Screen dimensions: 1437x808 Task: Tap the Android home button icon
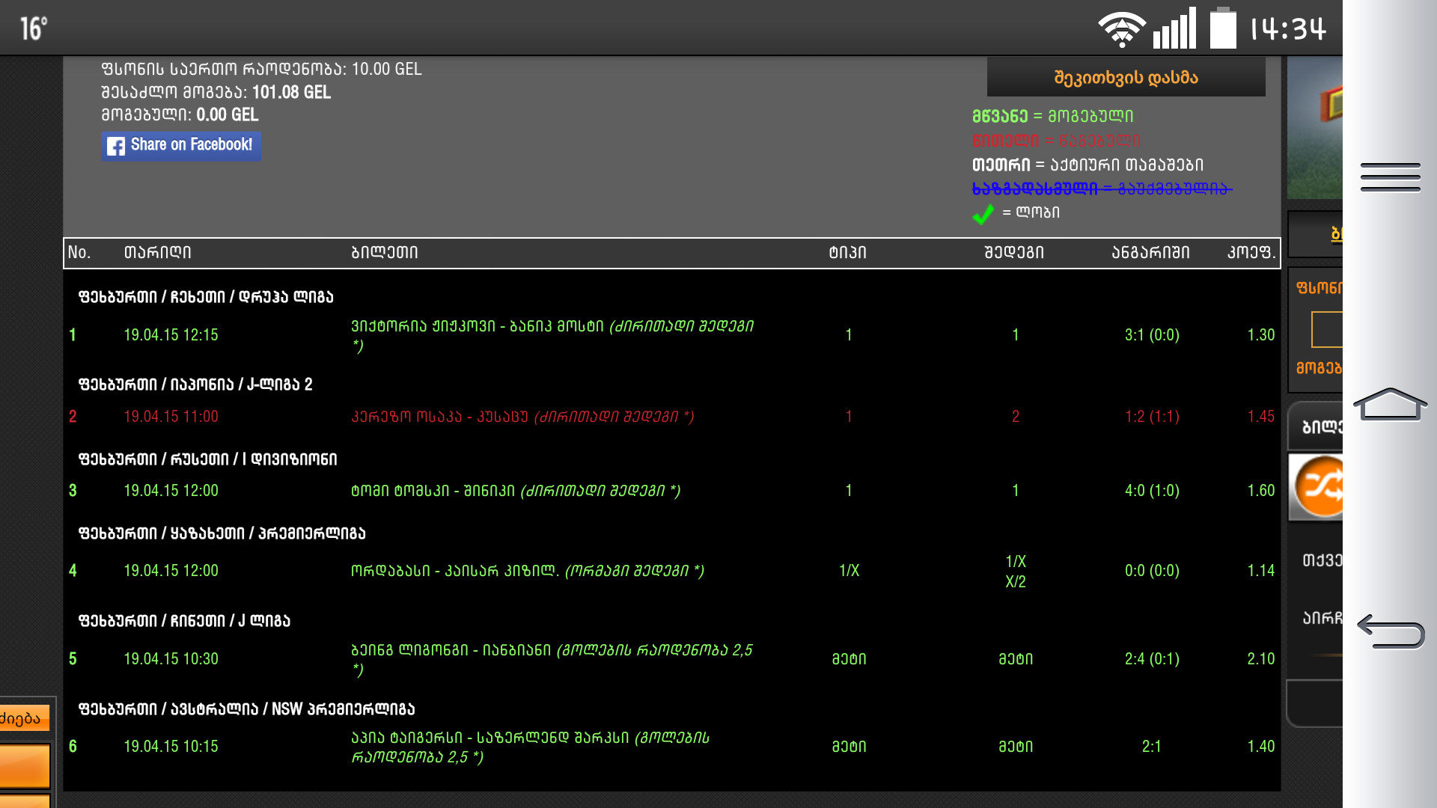click(x=1390, y=405)
